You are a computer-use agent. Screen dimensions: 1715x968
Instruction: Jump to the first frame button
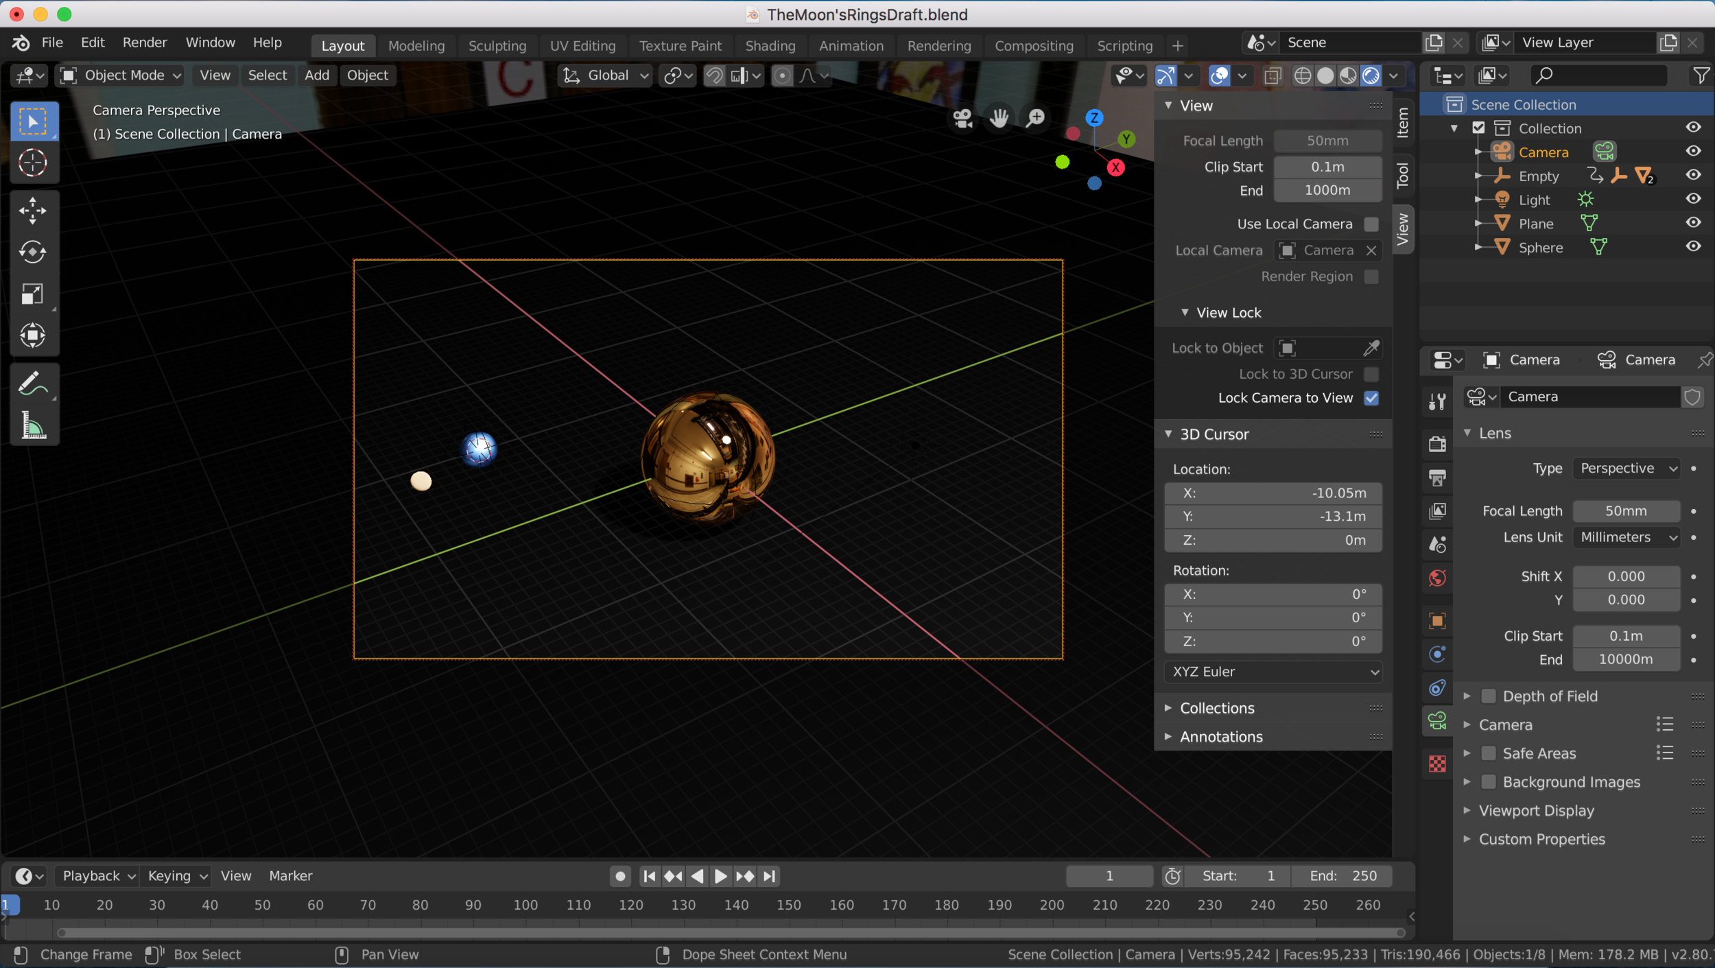648,876
